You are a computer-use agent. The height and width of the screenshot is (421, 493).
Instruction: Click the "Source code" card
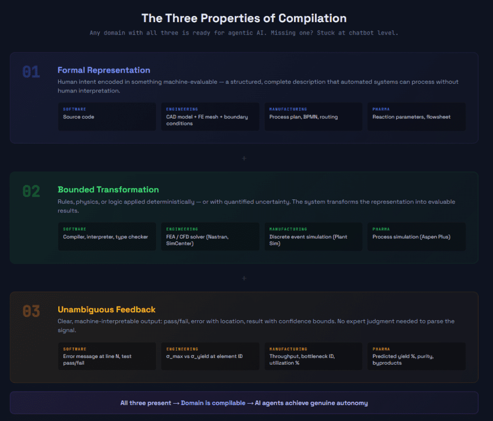click(x=107, y=116)
